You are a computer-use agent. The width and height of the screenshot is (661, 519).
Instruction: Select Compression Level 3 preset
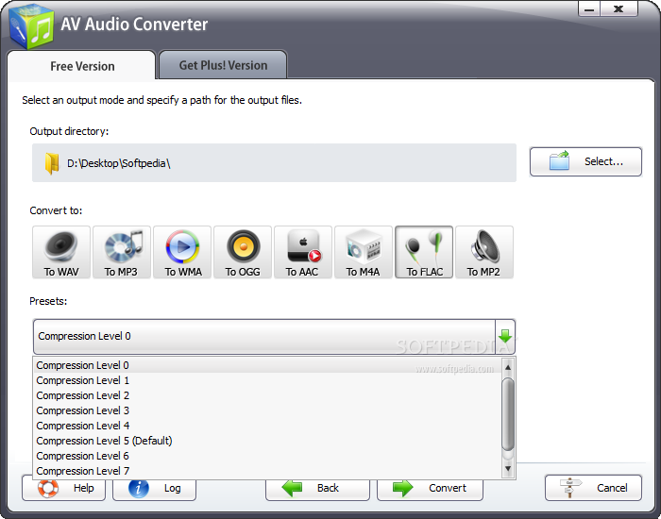(x=267, y=410)
